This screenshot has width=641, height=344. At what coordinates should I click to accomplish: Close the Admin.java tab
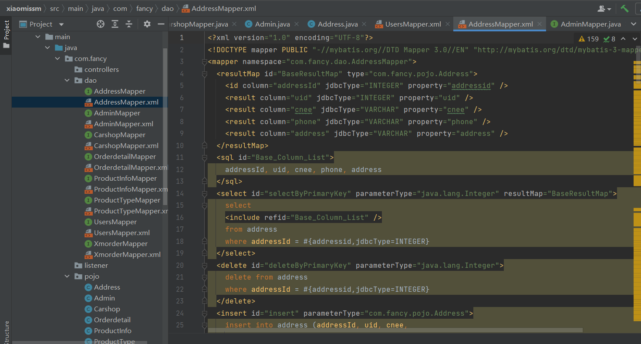(297, 24)
